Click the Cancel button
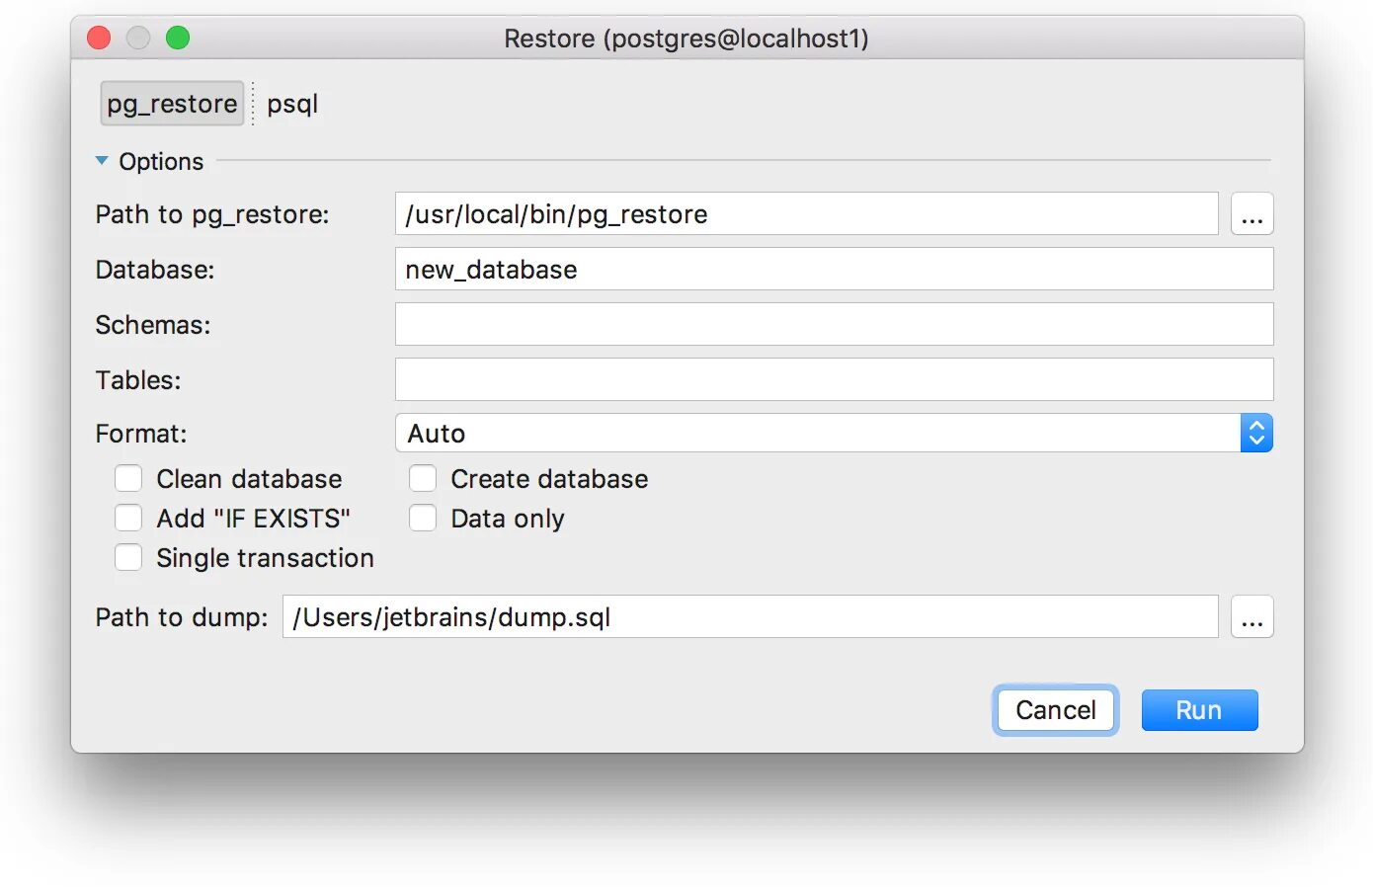 [1055, 710]
